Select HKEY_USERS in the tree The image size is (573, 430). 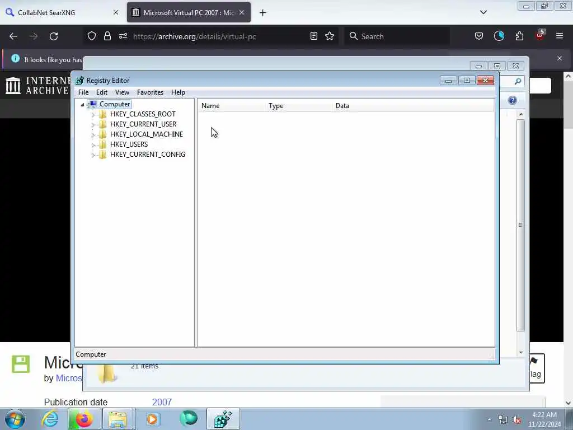pyautogui.click(x=129, y=144)
